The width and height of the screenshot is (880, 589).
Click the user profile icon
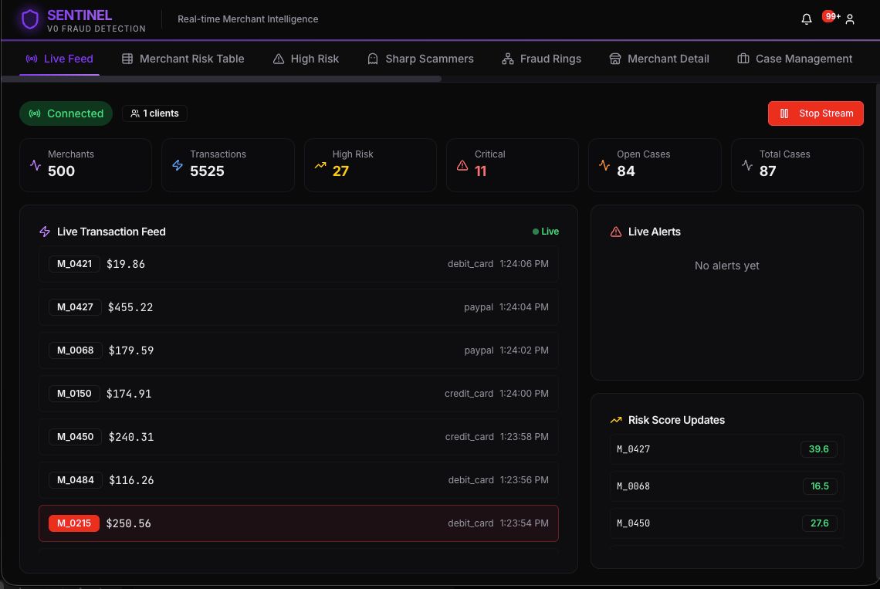click(x=850, y=19)
